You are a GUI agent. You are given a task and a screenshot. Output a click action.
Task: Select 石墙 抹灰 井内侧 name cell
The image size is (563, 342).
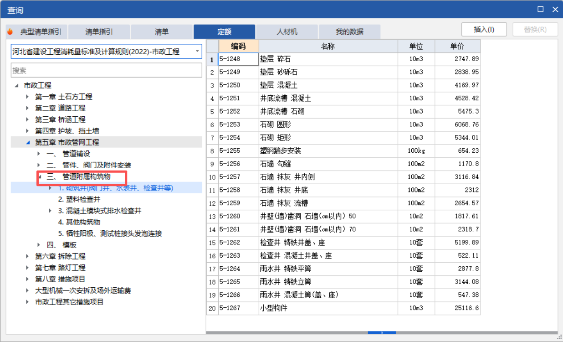[x=328, y=177]
